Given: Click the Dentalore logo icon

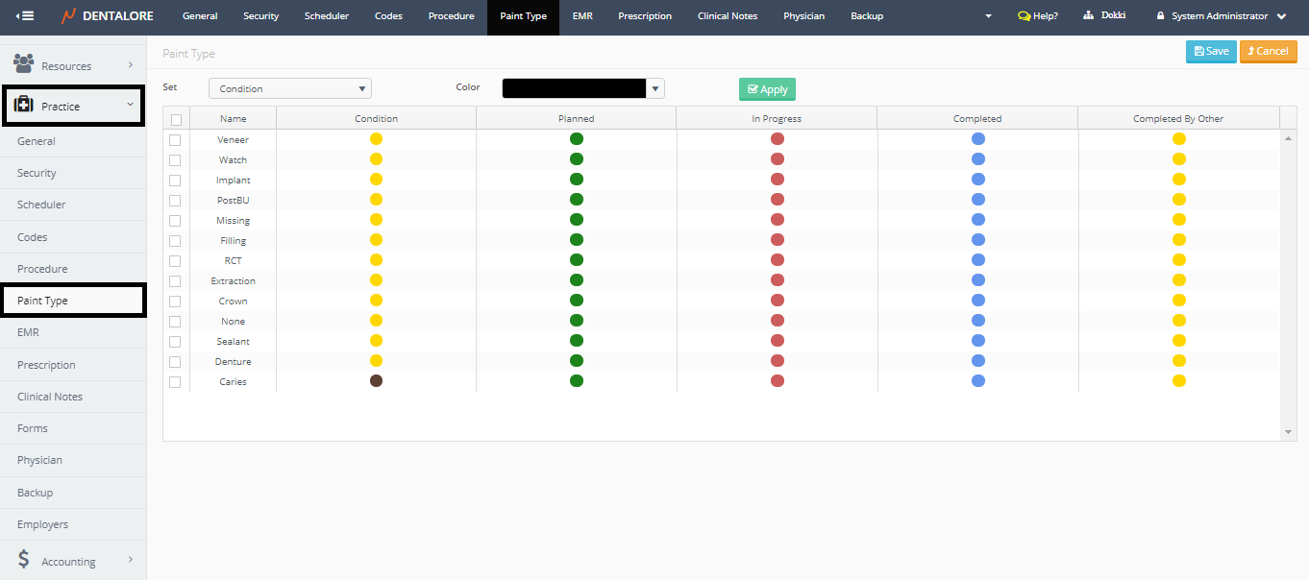Looking at the screenshot, I should 68,16.
